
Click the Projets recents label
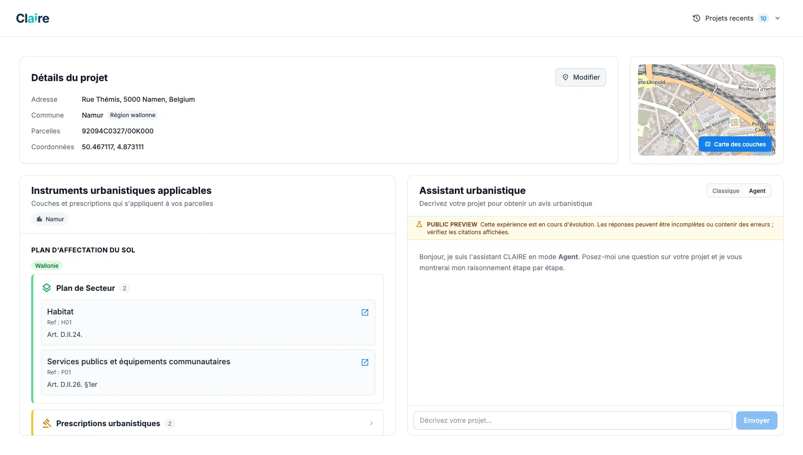[729, 18]
